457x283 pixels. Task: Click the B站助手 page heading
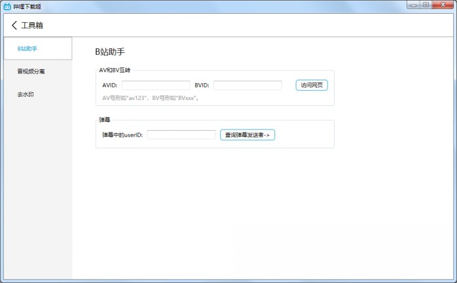[x=110, y=52]
